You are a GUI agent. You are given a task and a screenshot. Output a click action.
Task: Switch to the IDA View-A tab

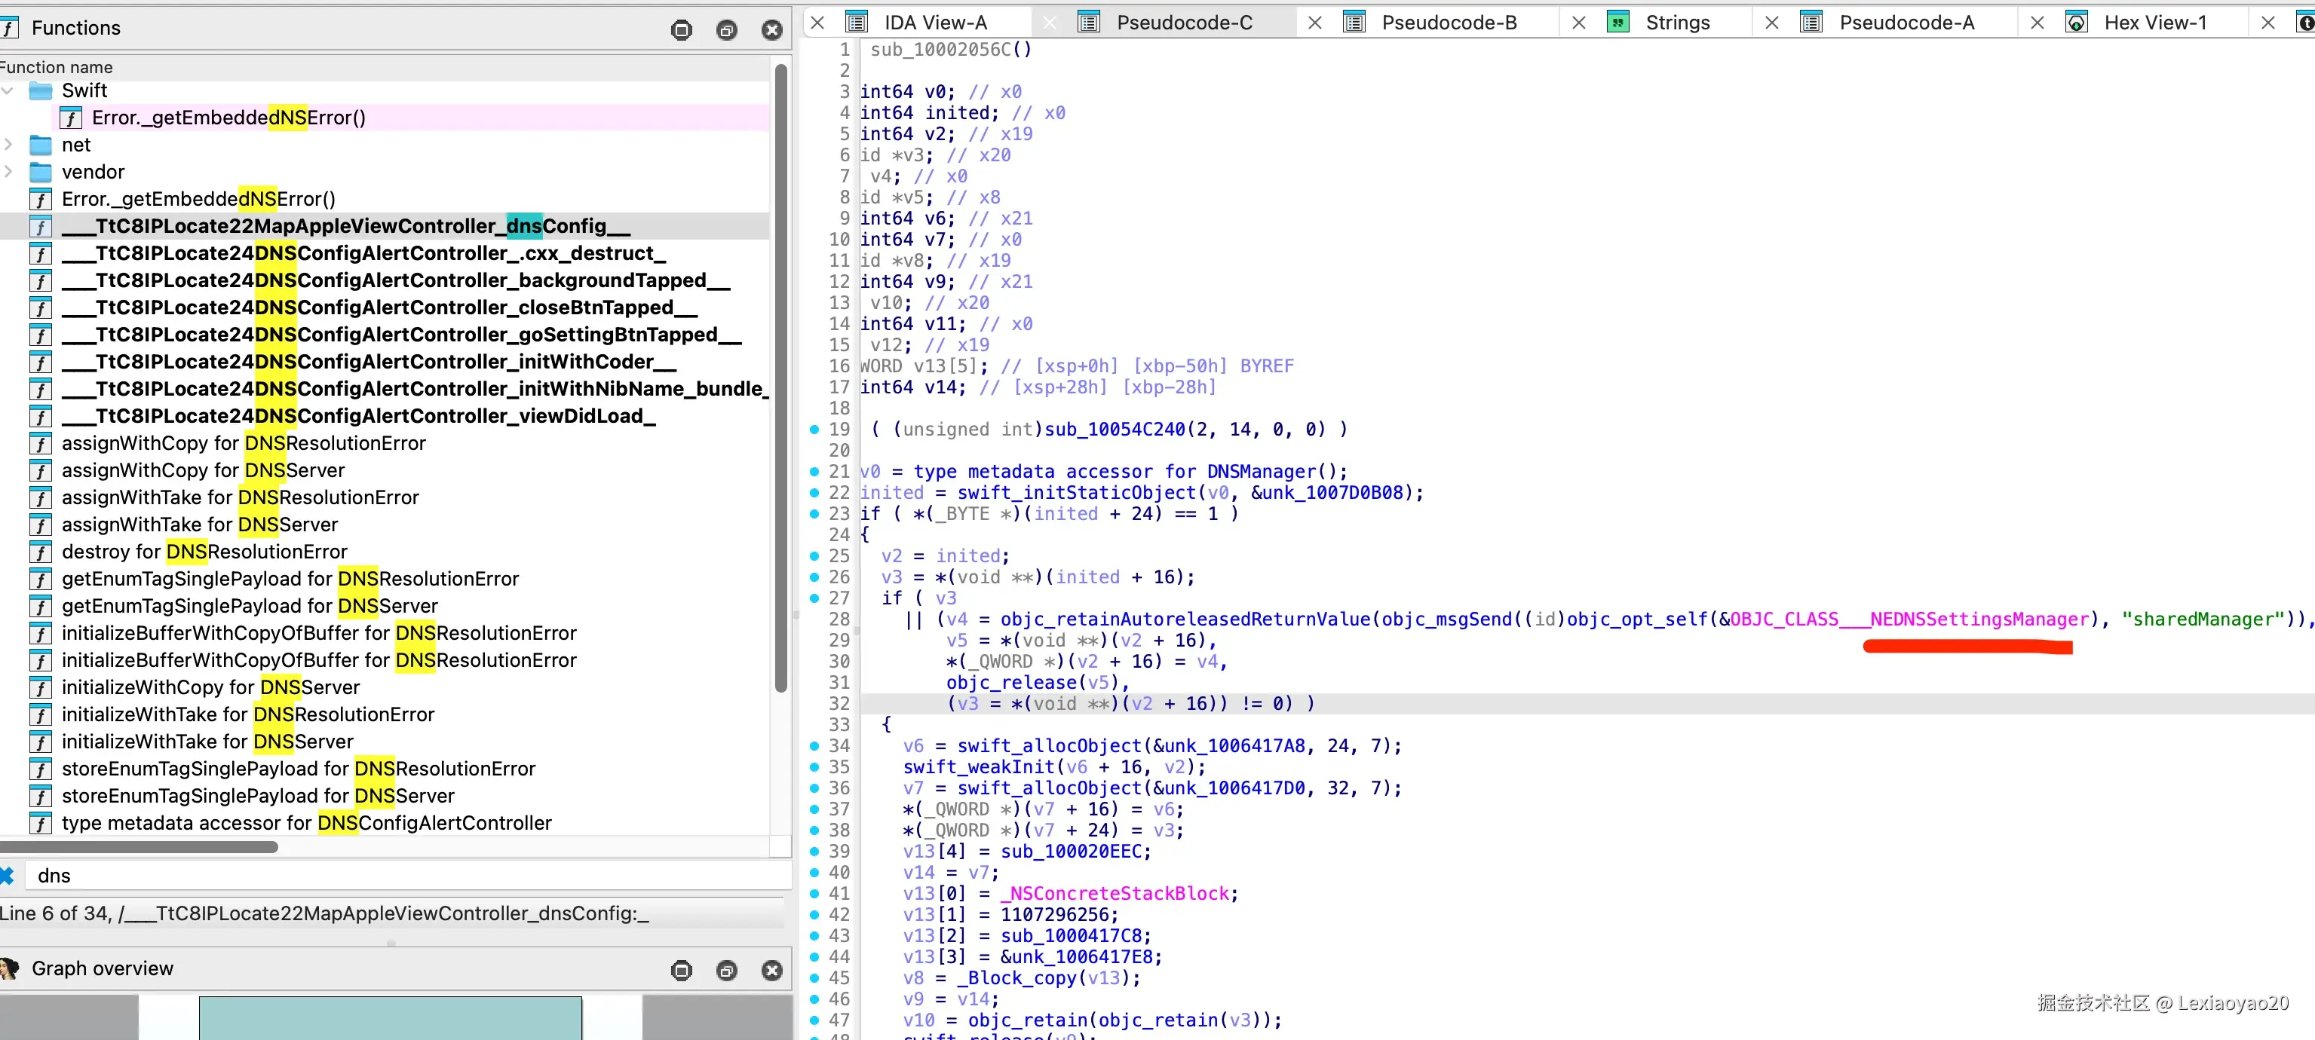pos(934,23)
